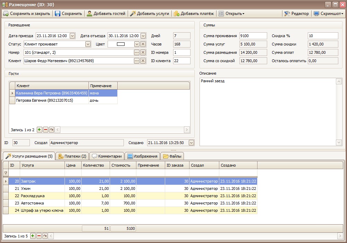
Task: Select the Завтрак service row
Action: coord(133,181)
